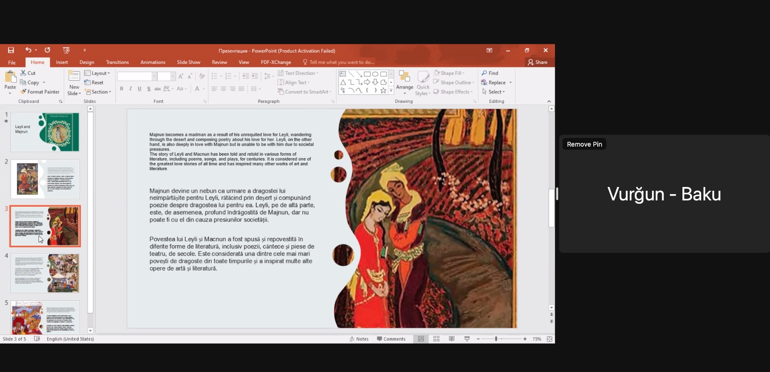770x372 pixels.
Task: Switch to the Slide Show tab
Action: click(189, 62)
